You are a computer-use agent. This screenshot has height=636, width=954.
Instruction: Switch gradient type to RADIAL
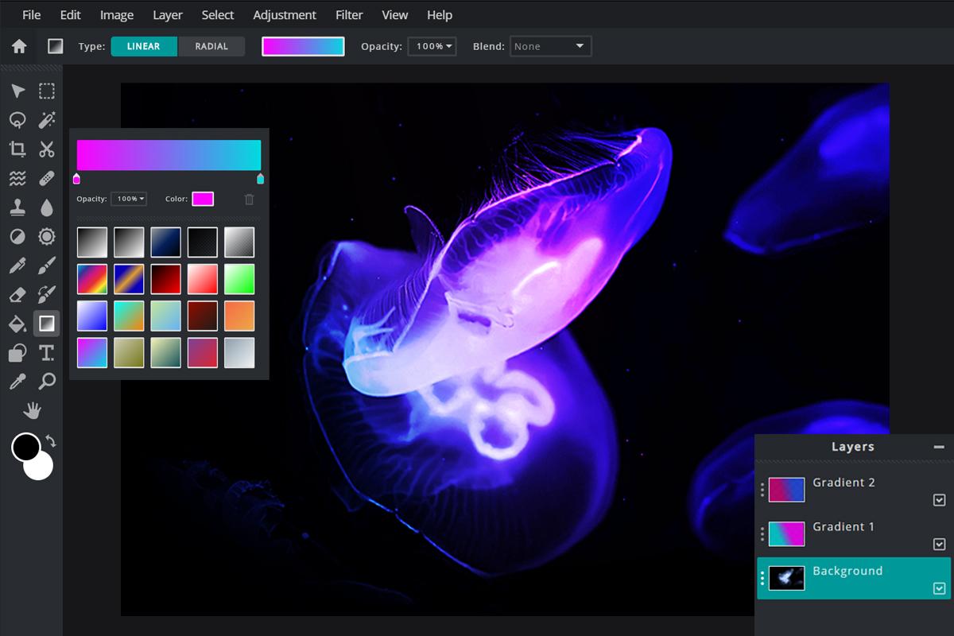click(x=211, y=46)
